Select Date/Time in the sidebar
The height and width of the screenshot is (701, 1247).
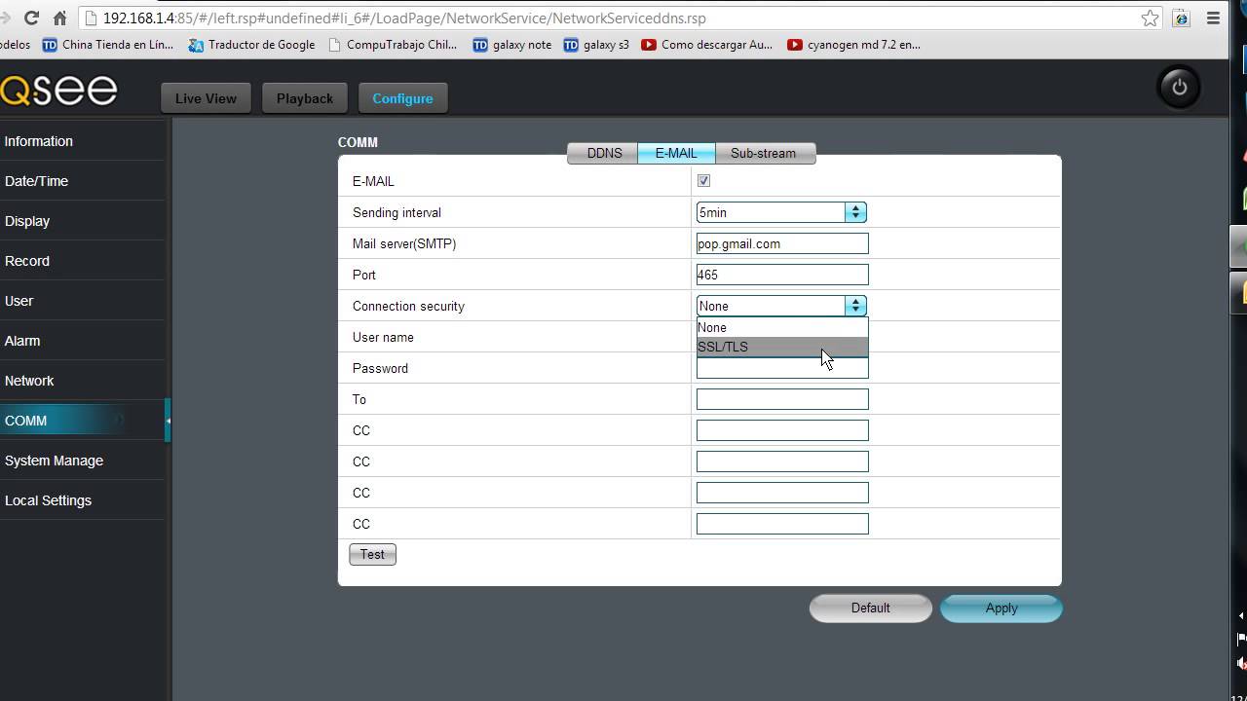83,181
